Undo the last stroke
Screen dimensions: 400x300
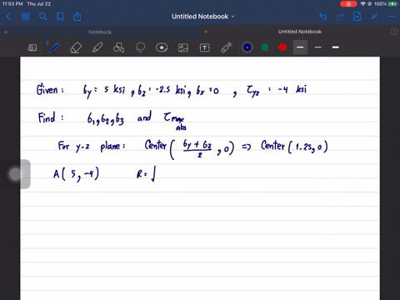click(x=322, y=17)
